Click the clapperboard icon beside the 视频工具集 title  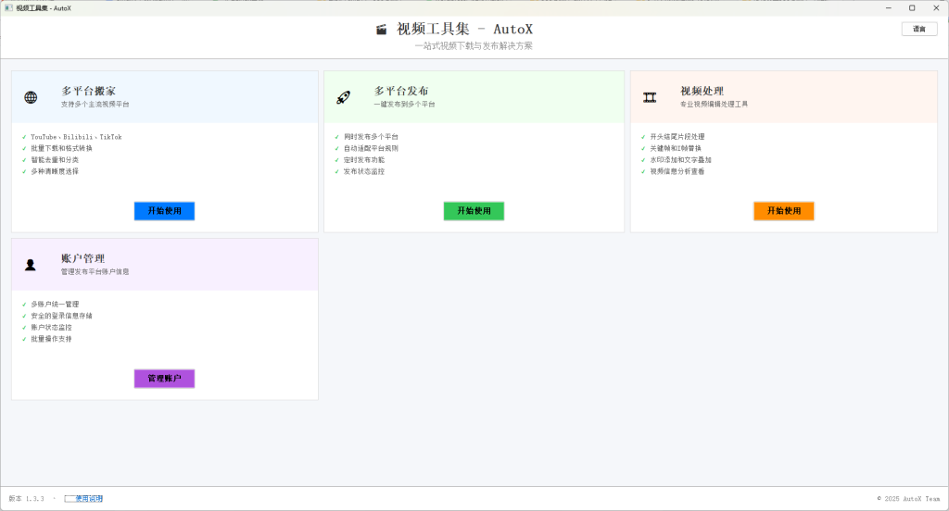(x=381, y=29)
